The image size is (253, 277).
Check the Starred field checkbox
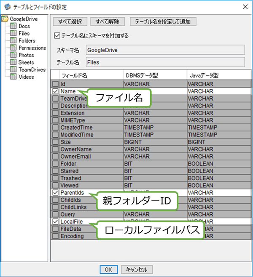tap(55, 171)
